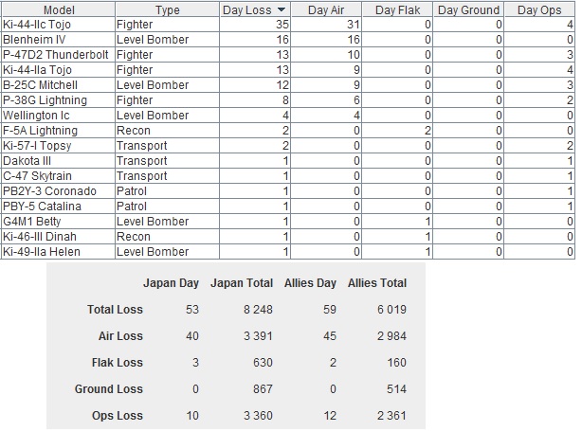This screenshot has width=582, height=431.
Task: Sort by Day Ground column header
Action: point(468,9)
